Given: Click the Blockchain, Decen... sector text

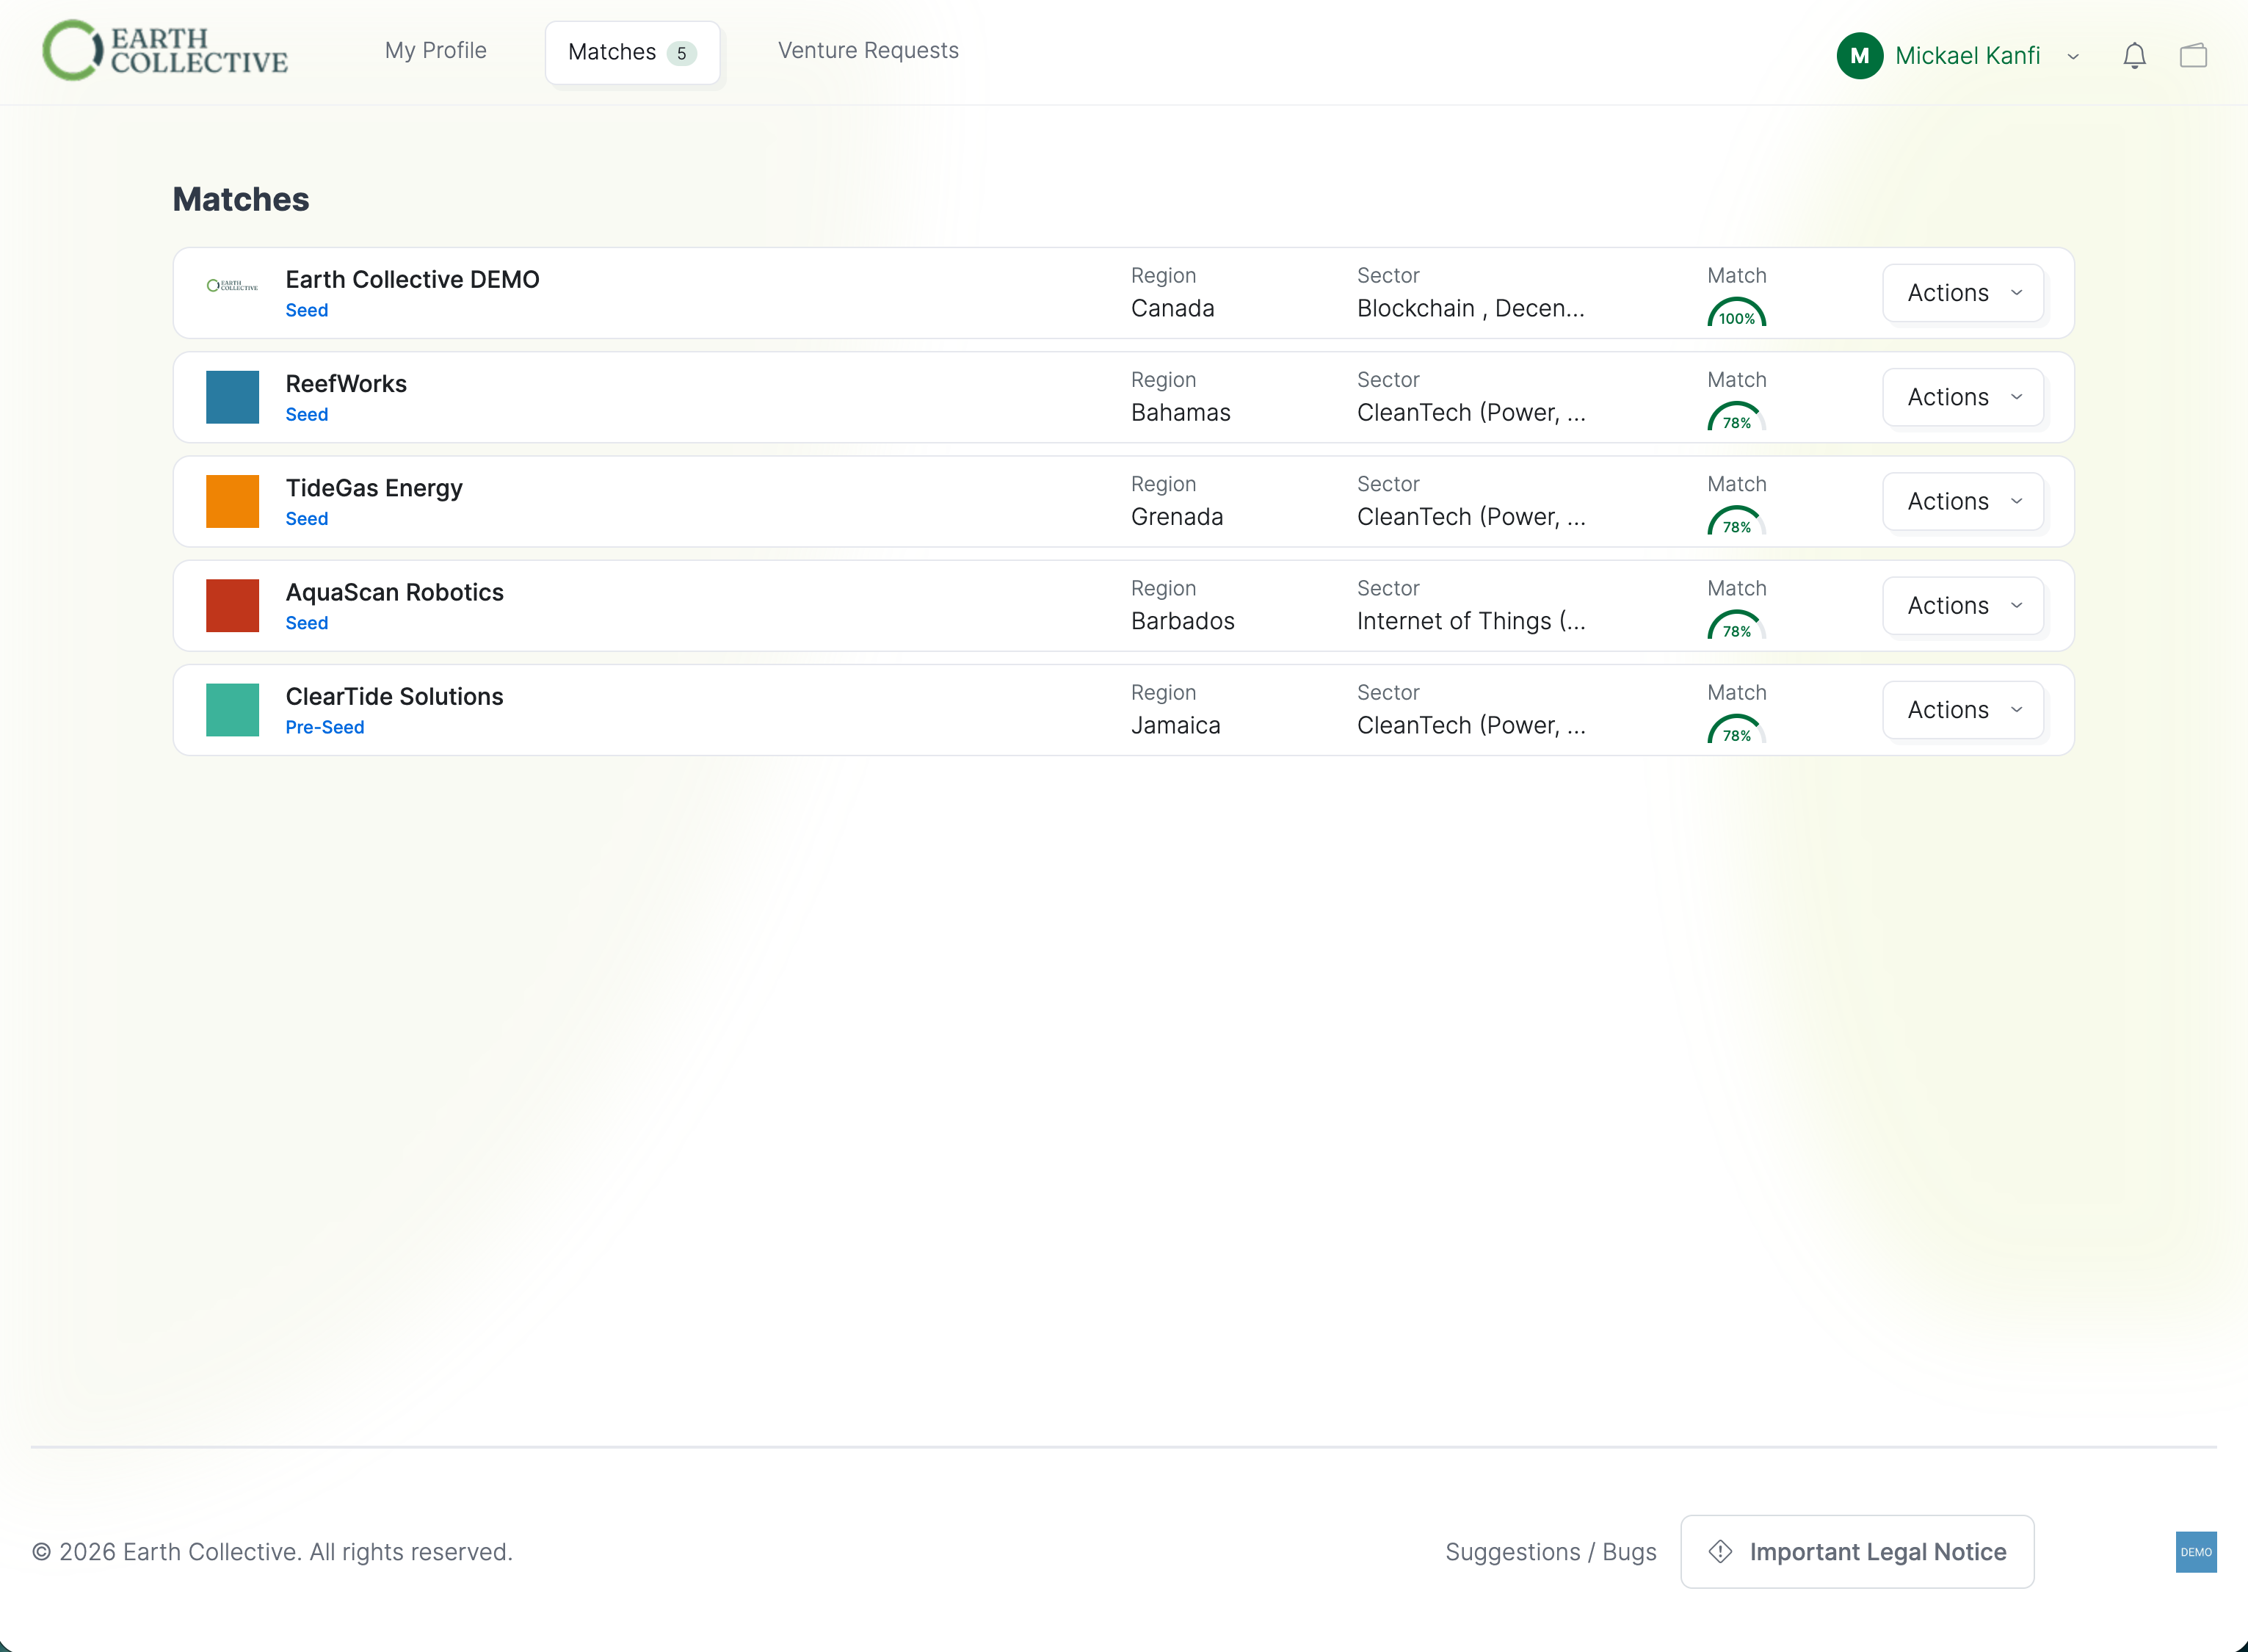Looking at the screenshot, I should 1470,308.
